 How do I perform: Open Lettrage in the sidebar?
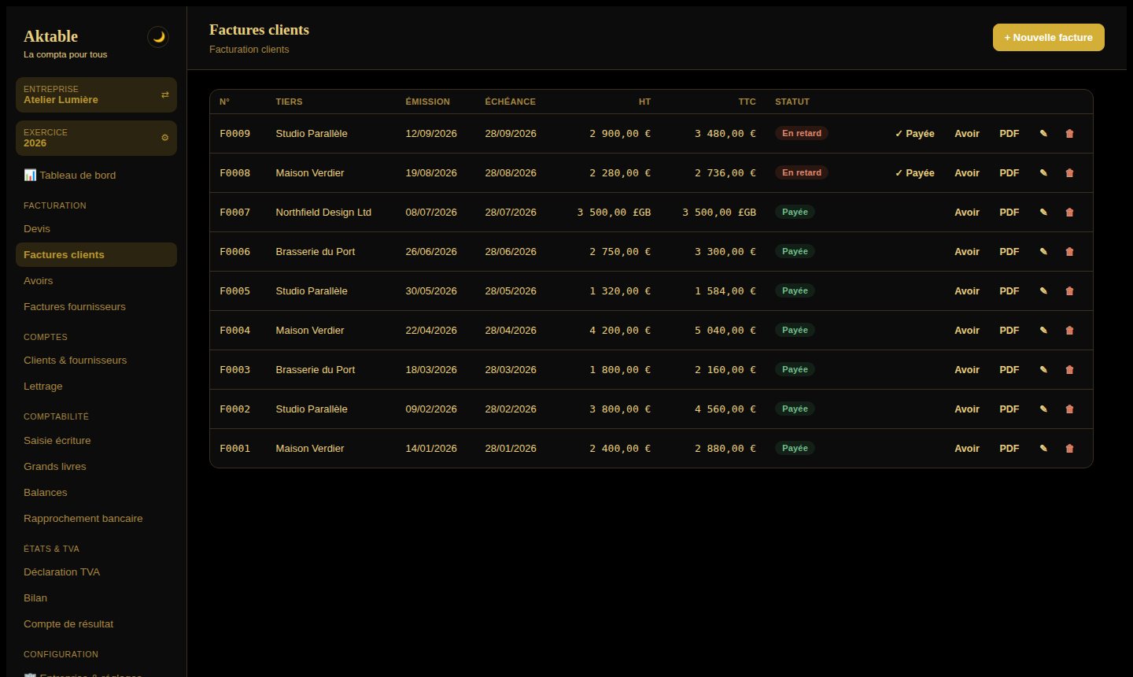96,386
